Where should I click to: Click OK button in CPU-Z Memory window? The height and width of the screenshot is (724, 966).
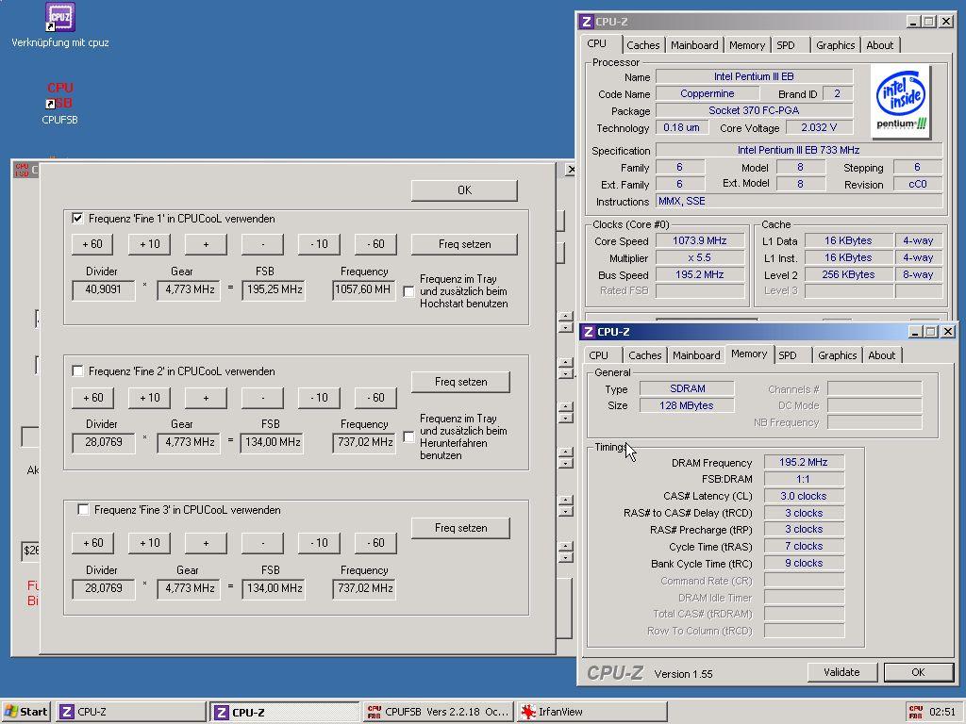(x=918, y=672)
